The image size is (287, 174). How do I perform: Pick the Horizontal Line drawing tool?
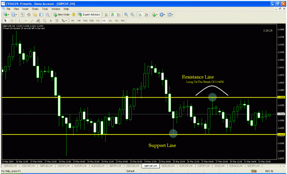click(26, 21)
